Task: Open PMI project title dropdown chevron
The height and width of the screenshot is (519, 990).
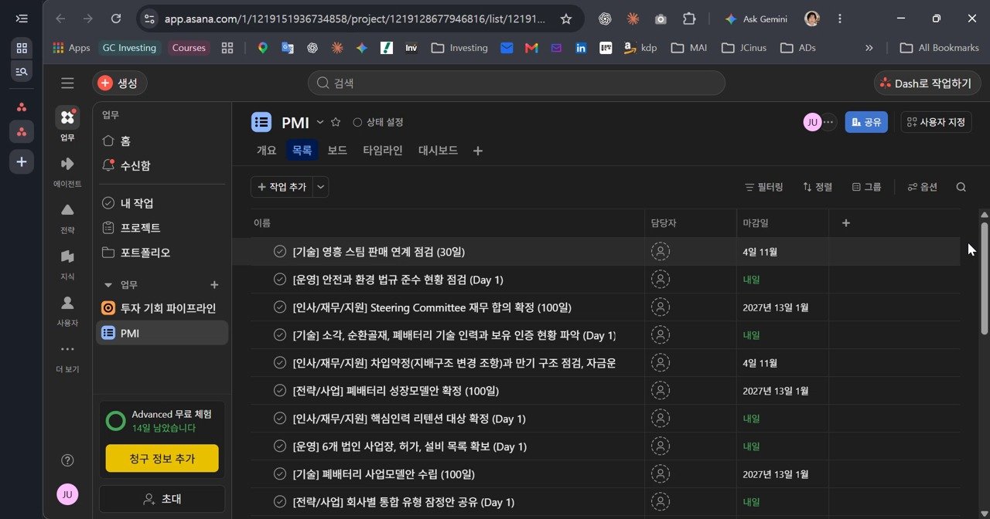Action: click(x=320, y=122)
